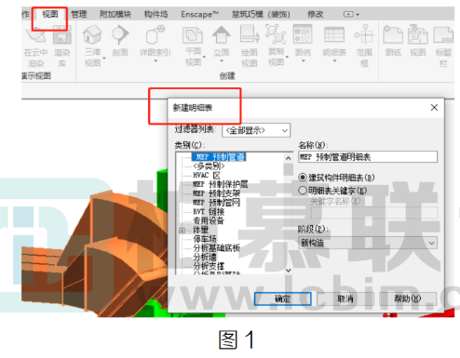Select 分析基础底板 category
Image resolution: width=460 pixels, height=358 pixels.
(216, 248)
